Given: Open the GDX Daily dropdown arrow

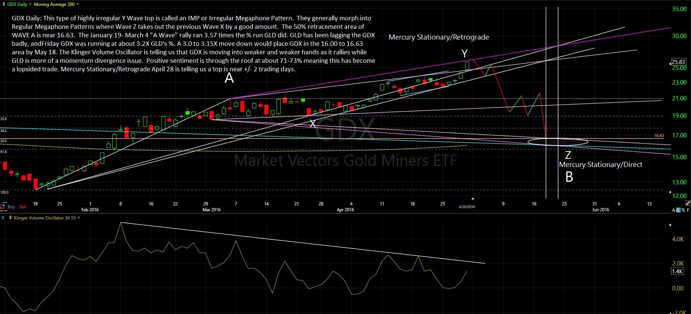Looking at the screenshot, I should (x=30, y=4).
